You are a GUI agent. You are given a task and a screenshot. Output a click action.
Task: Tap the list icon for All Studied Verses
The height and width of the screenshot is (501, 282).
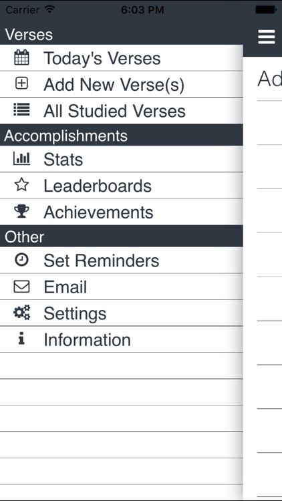tap(22, 110)
